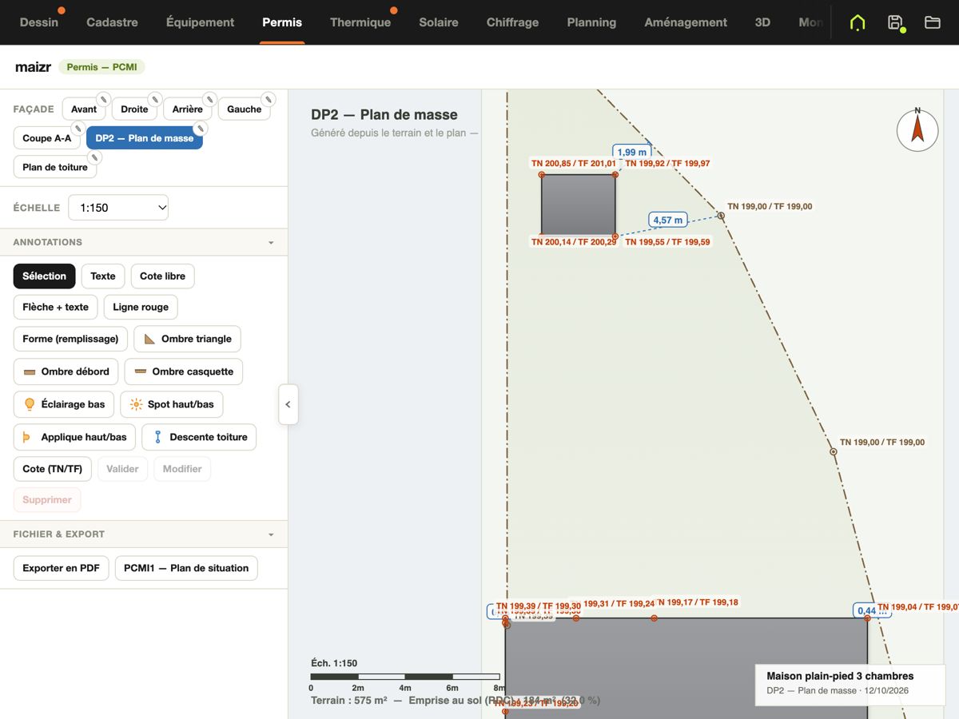Image resolution: width=959 pixels, height=719 pixels.
Task: Click the pencil badge on Plan de toiture
Action: point(94,157)
